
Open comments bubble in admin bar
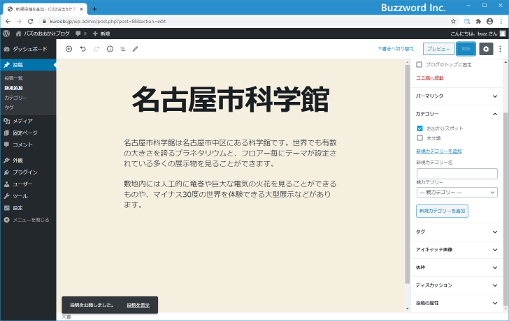(81, 33)
